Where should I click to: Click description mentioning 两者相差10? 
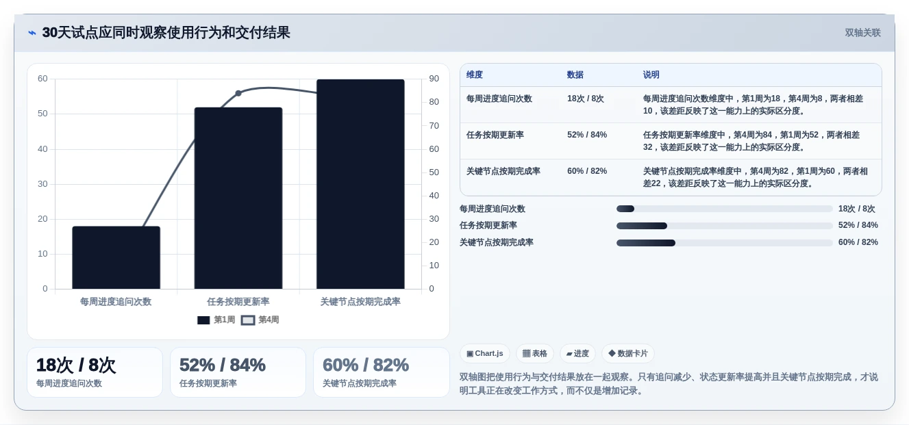point(754,105)
